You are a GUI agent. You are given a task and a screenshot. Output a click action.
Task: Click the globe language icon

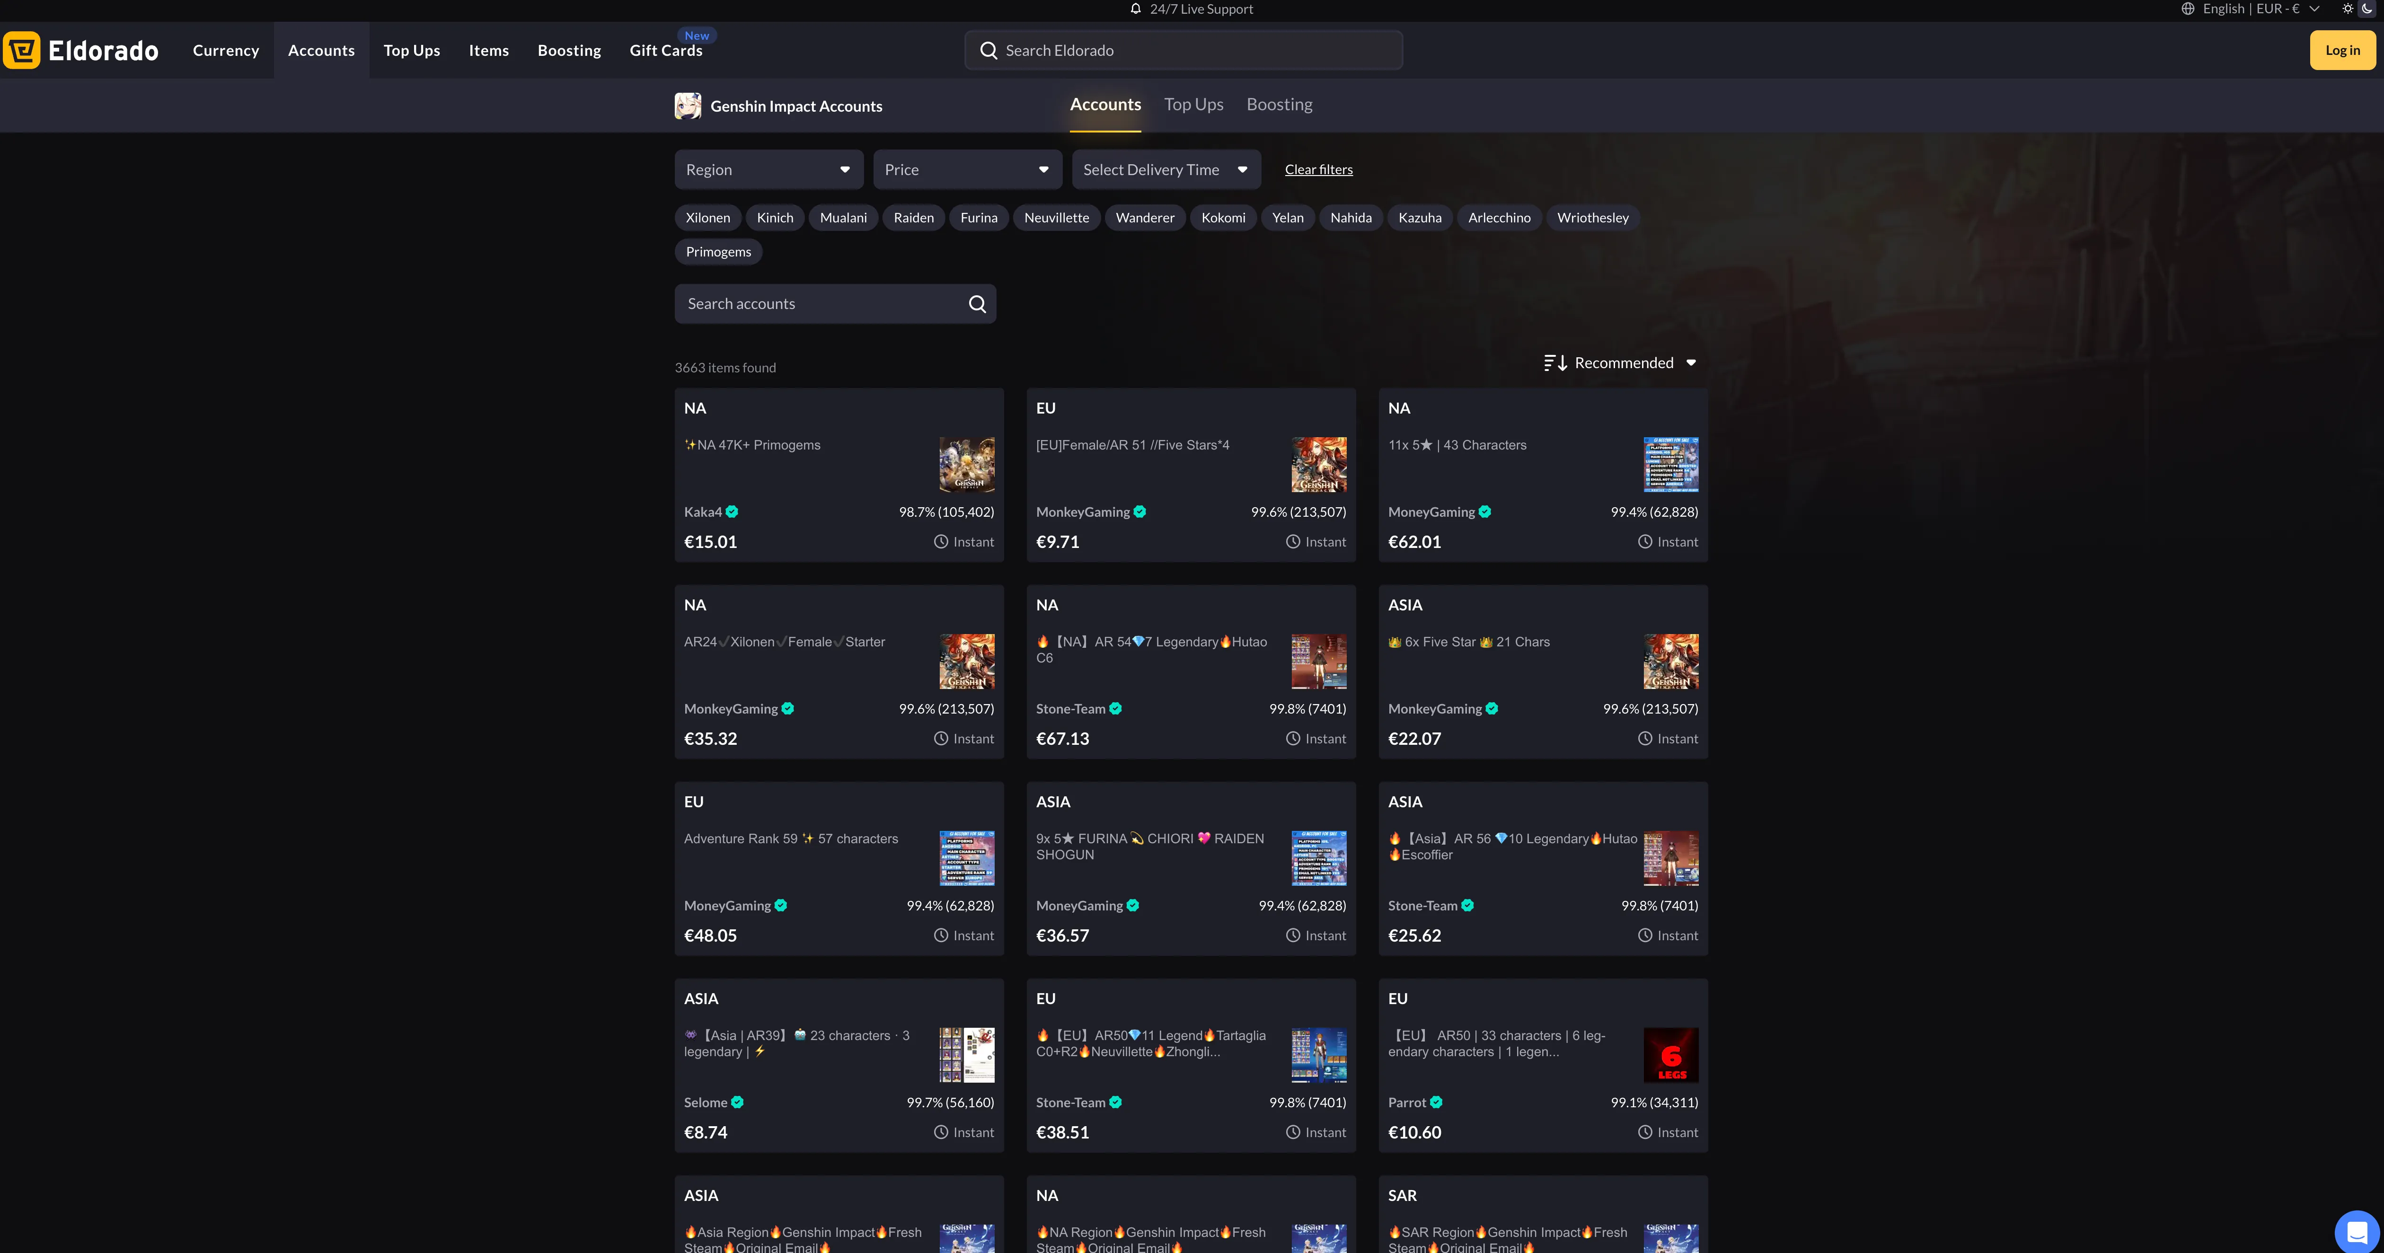tap(2188, 9)
